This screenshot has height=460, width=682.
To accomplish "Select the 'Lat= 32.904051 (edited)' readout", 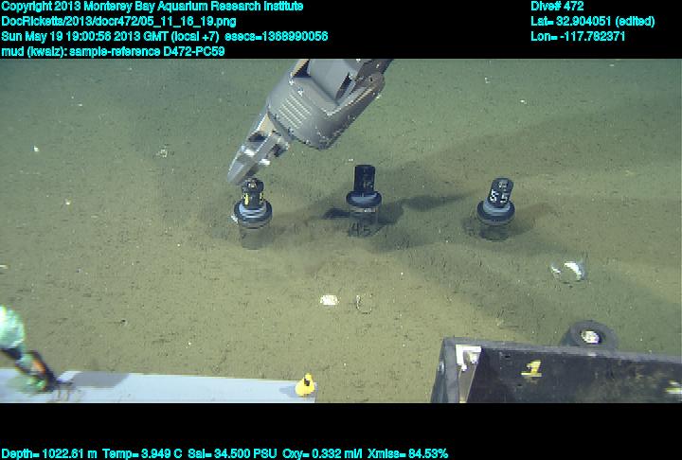I will click(x=592, y=22).
